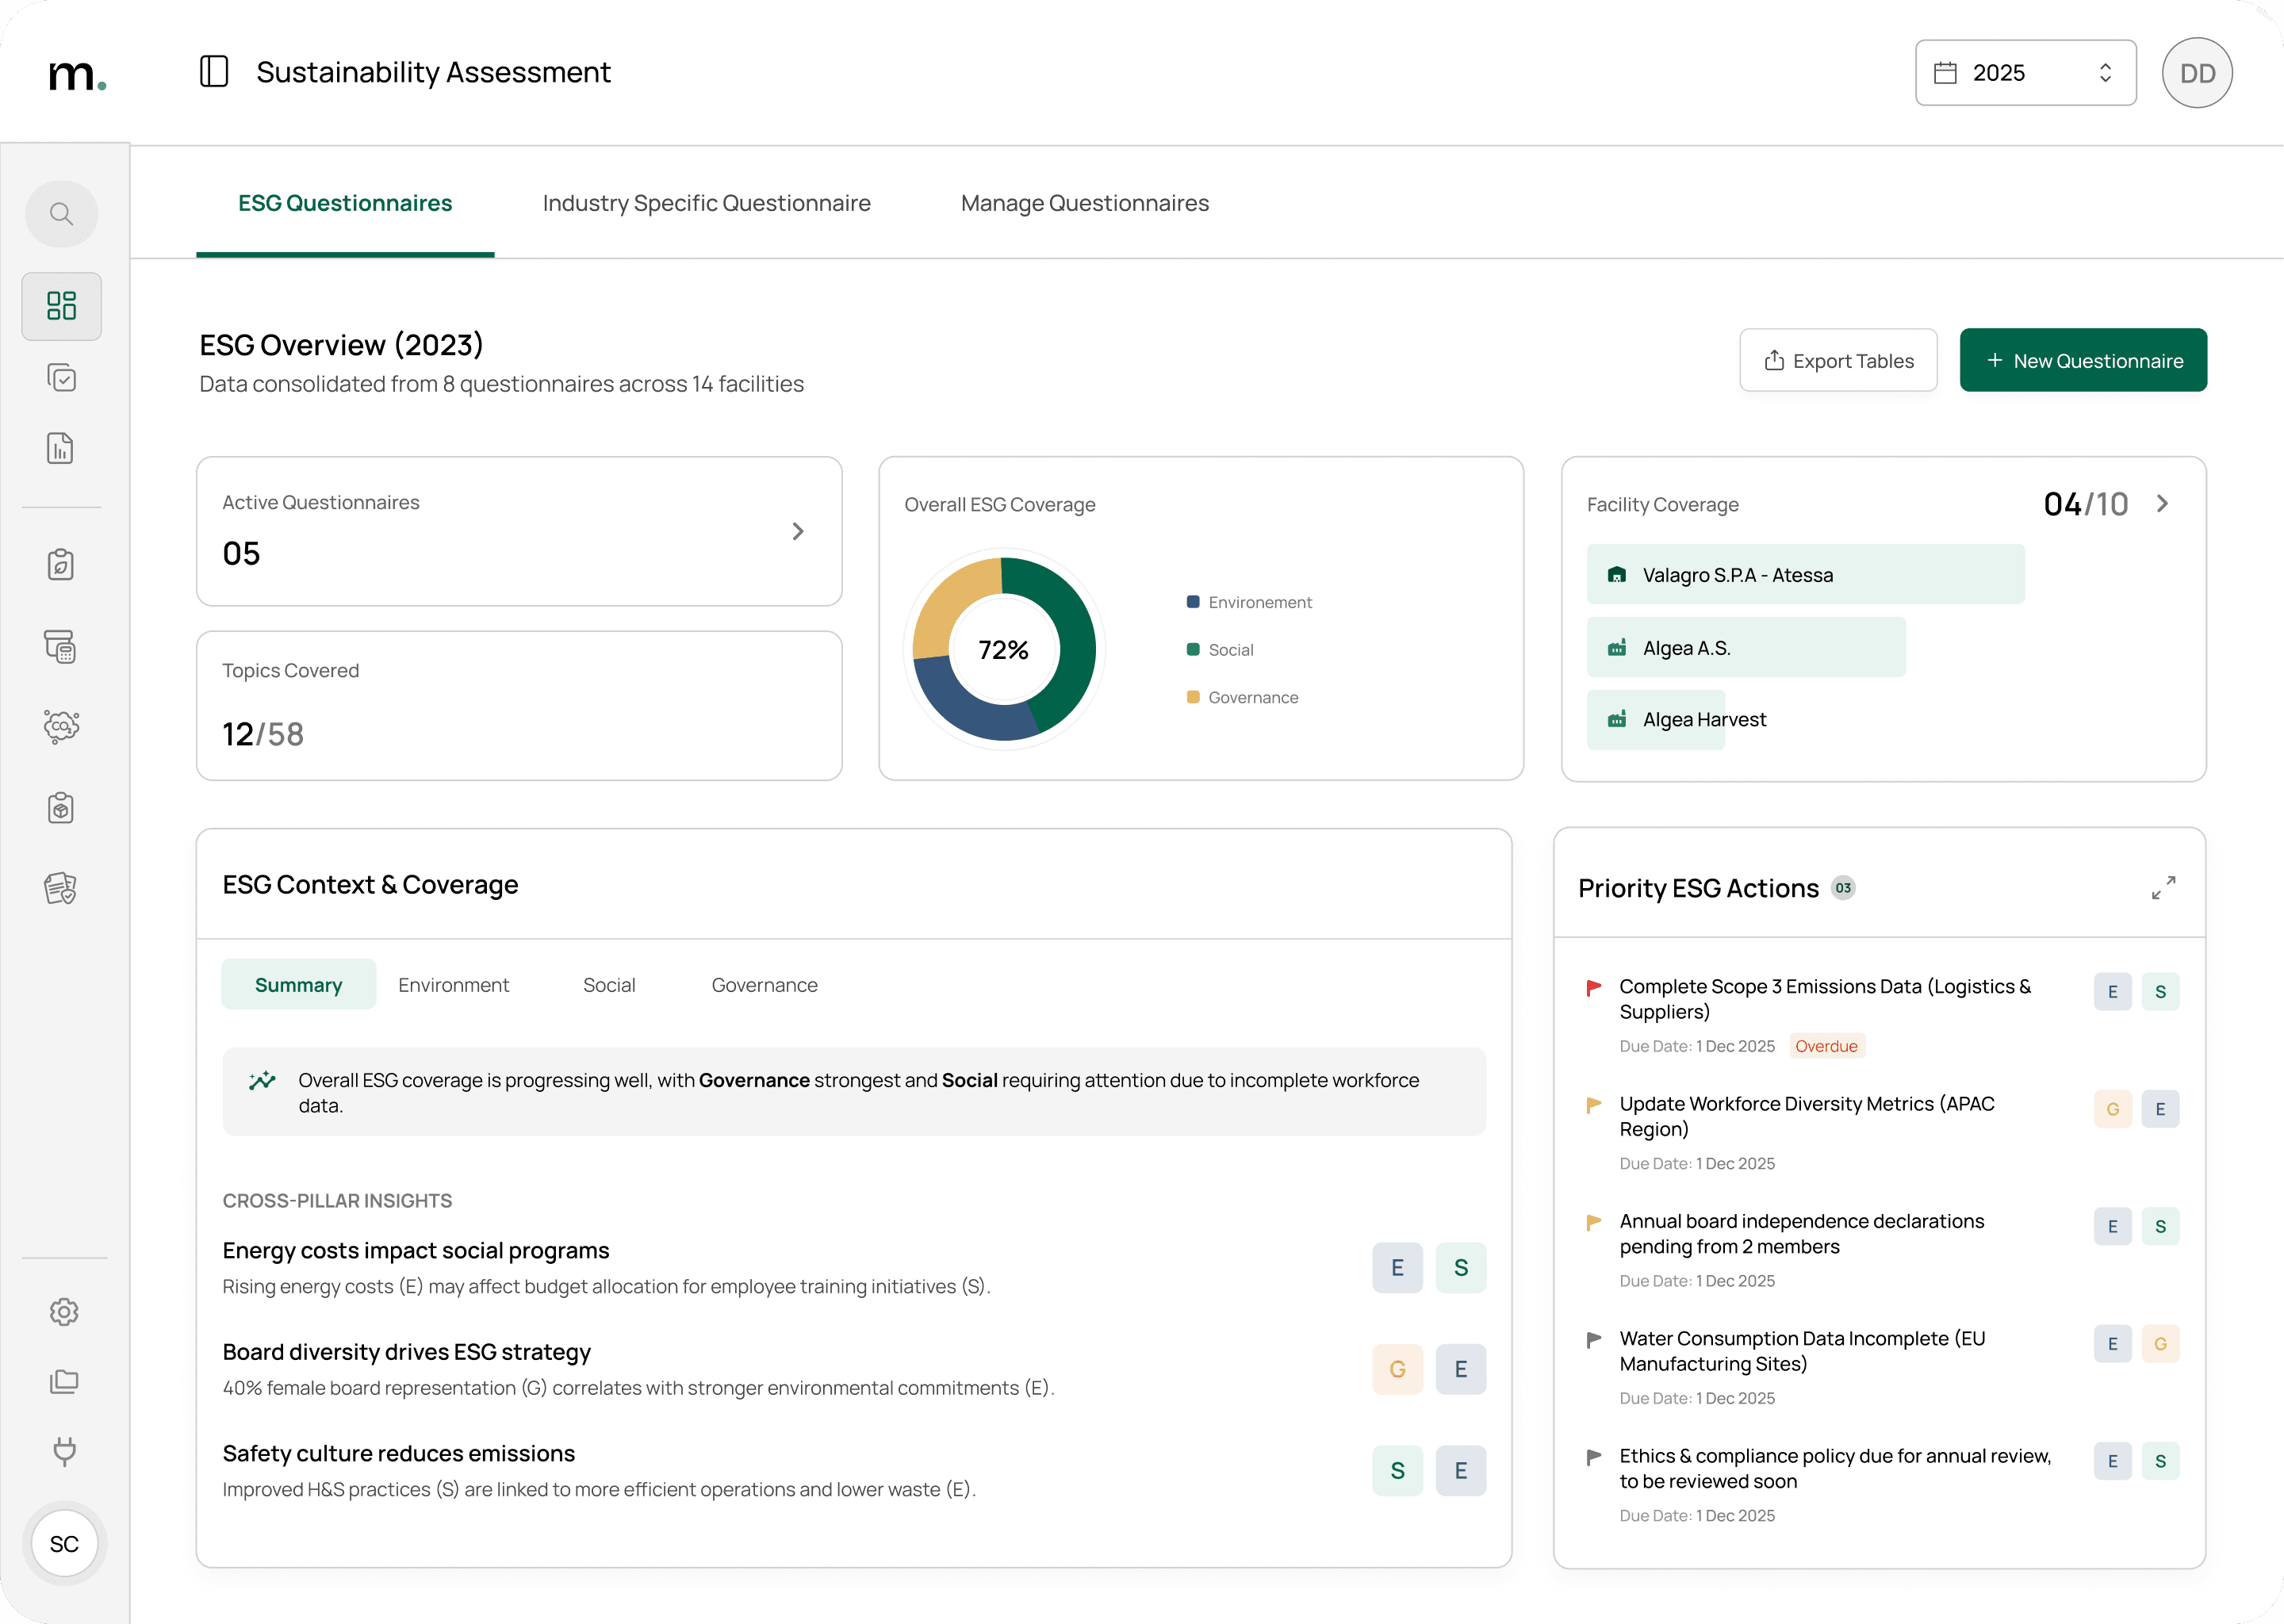Select the Social coverage filter
This screenshot has width=2284, height=1624.
point(609,985)
